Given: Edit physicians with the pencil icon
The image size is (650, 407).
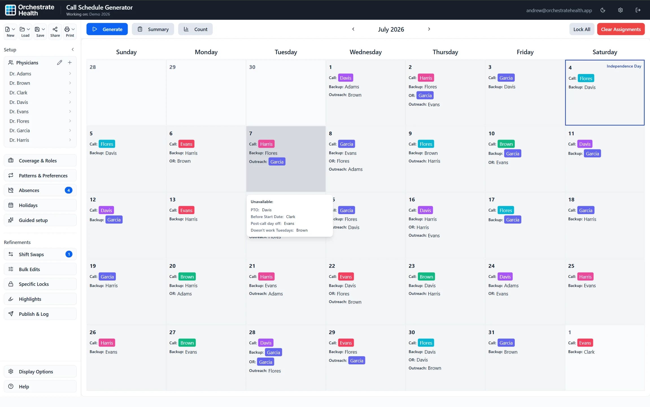Looking at the screenshot, I should tap(59, 62).
